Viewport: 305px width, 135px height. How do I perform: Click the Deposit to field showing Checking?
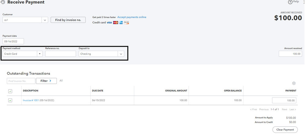(x=98, y=54)
